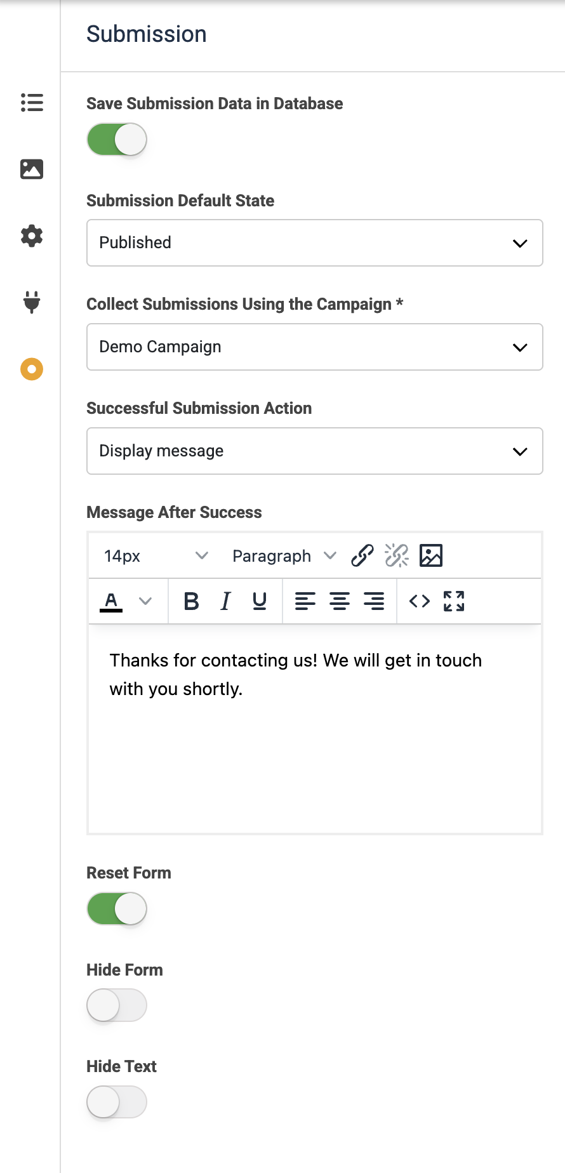
Task: Center align the message text
Action: tap(340, 601)
